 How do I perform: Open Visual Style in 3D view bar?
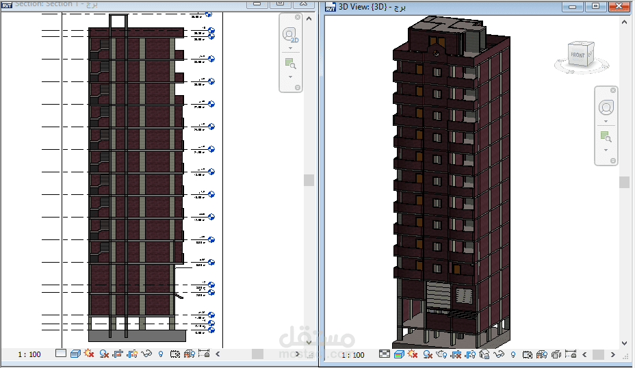[399, 354]
